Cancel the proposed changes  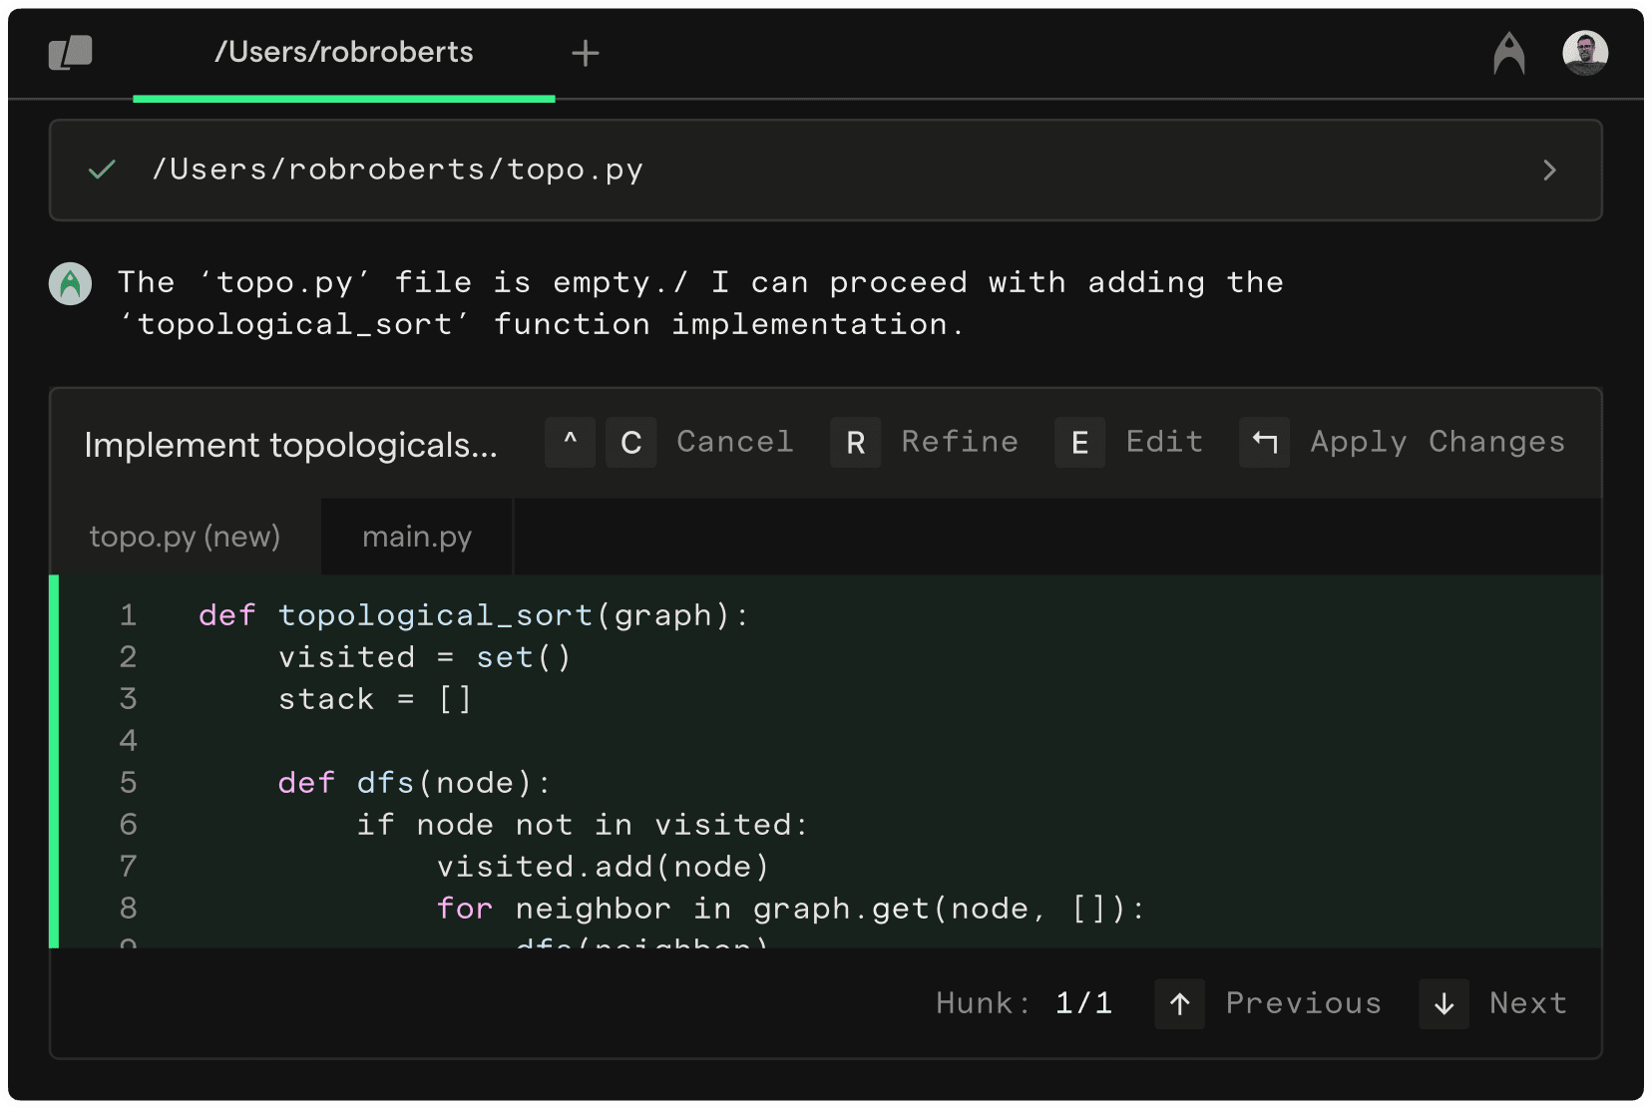(x=734, y=442)
